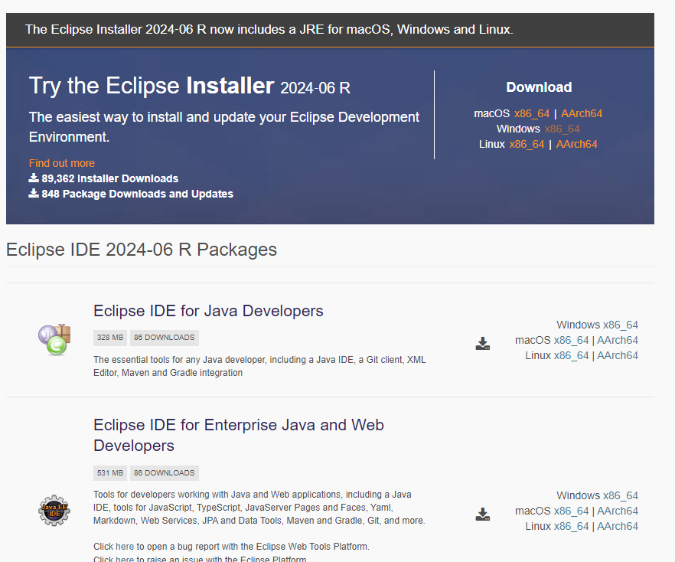Viewport: 675px width, 562px height.
Task: Download Installer for Linux AArch64
Action: (x=577, y=144)
